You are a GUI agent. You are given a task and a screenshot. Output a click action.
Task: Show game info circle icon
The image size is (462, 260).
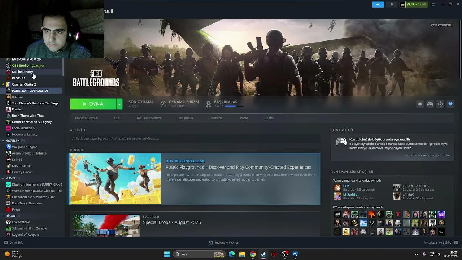(x=440, y=104)
